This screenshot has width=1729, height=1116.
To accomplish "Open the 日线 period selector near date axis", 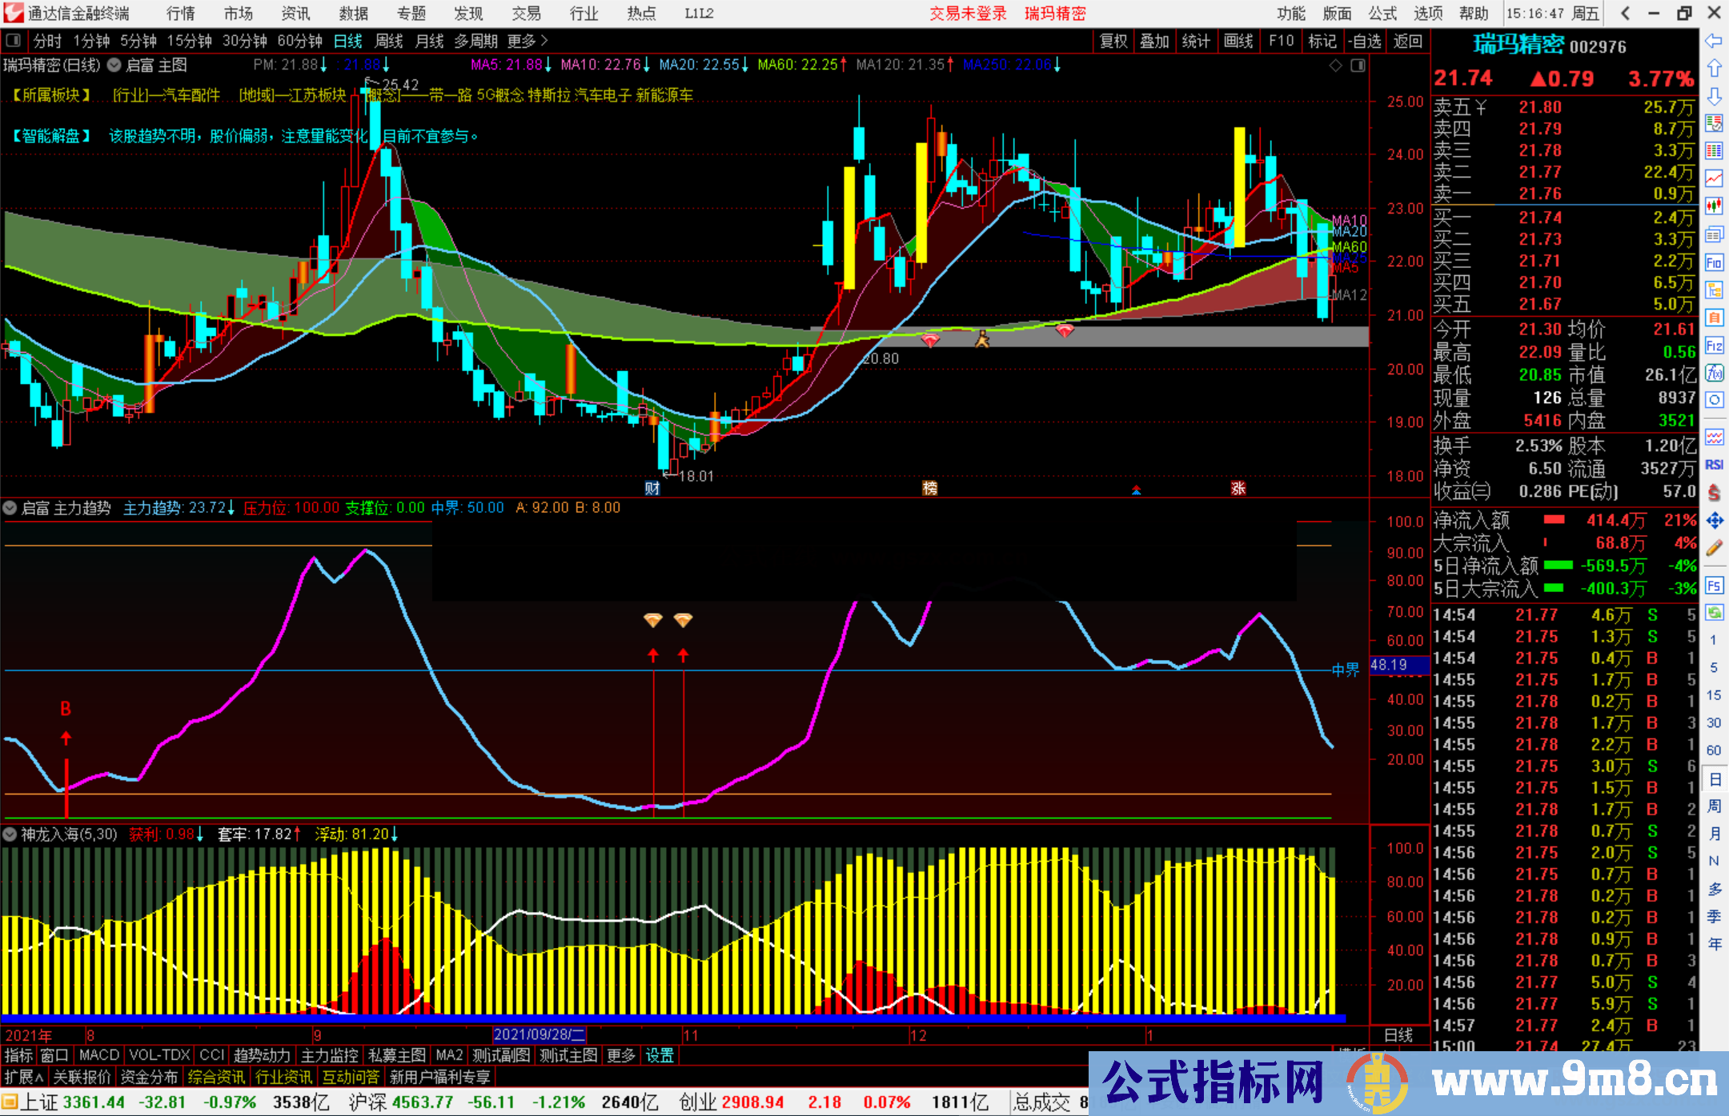I will (x=1398, y=1035).
